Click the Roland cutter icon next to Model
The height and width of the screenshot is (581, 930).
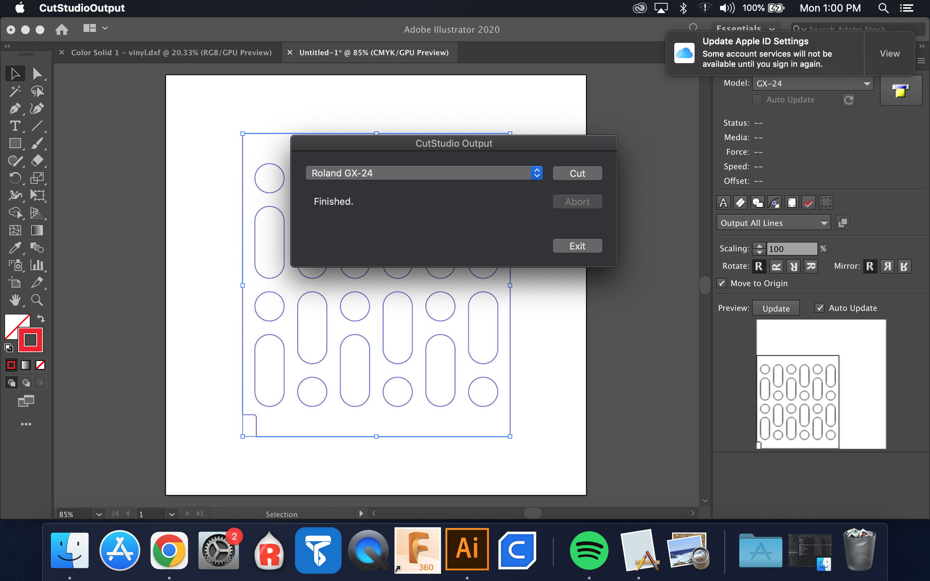(x=901, y=91)
